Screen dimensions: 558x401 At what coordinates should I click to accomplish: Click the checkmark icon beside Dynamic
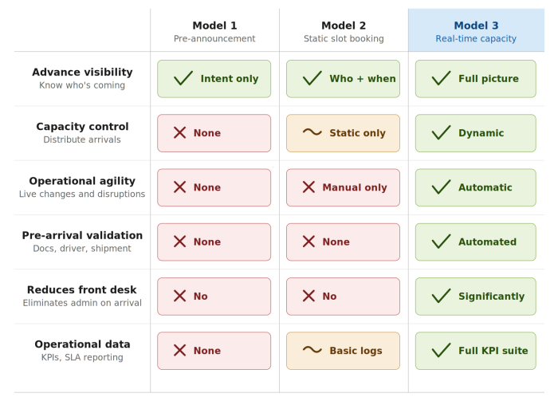pos(441,133)
